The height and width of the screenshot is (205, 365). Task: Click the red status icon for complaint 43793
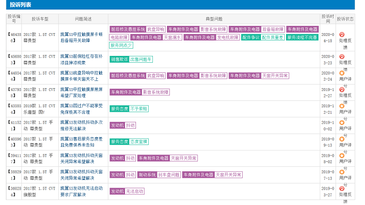342,89
